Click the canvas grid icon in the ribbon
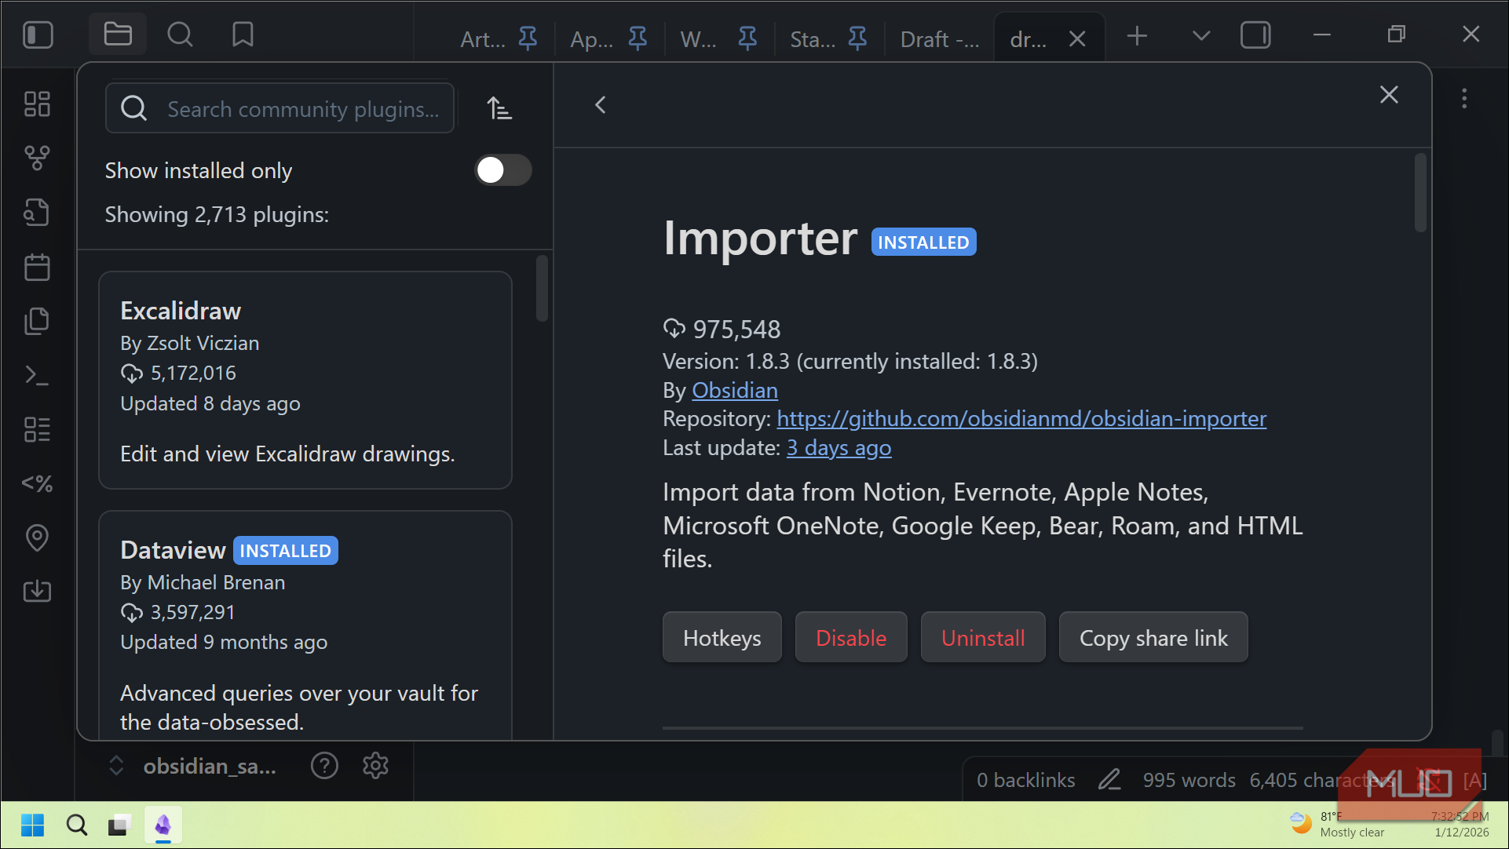Screen dimensions: 1509x849 click(x=37, y=104)
